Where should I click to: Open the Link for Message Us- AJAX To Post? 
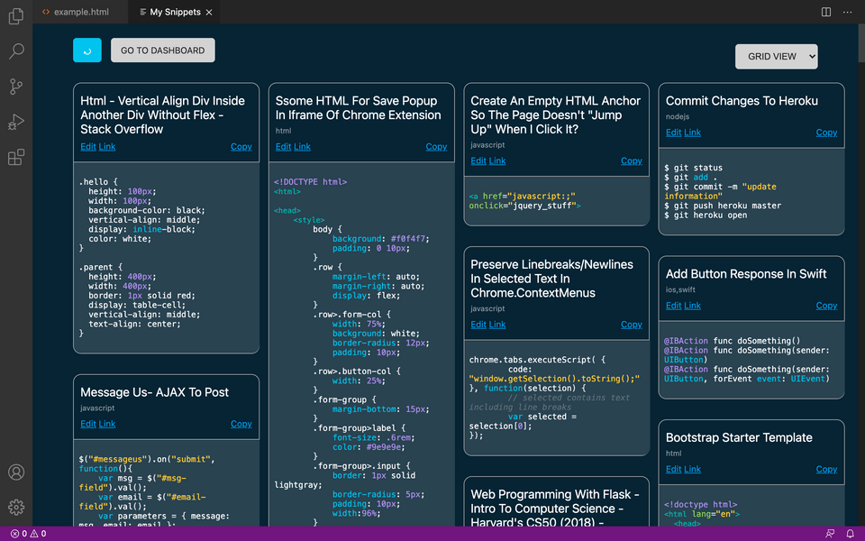point(106,424)
